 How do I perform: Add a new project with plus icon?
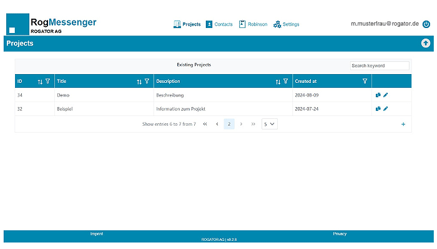(x=403, y=125)
